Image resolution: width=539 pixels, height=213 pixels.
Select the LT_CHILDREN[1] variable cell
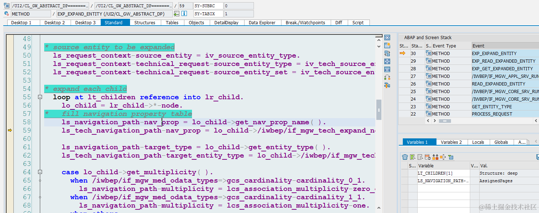(x=443, y=173)
